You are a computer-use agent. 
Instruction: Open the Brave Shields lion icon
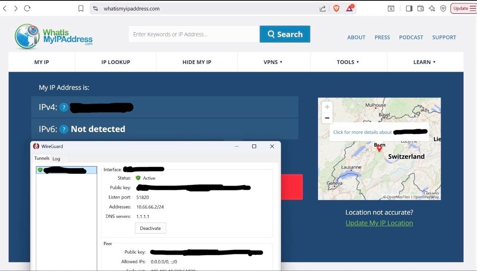[335, 8]
